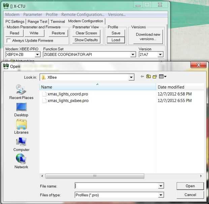This screenshot has width=209, height=204.
Task: Switch to the Range Test tab
Action: 37,22
